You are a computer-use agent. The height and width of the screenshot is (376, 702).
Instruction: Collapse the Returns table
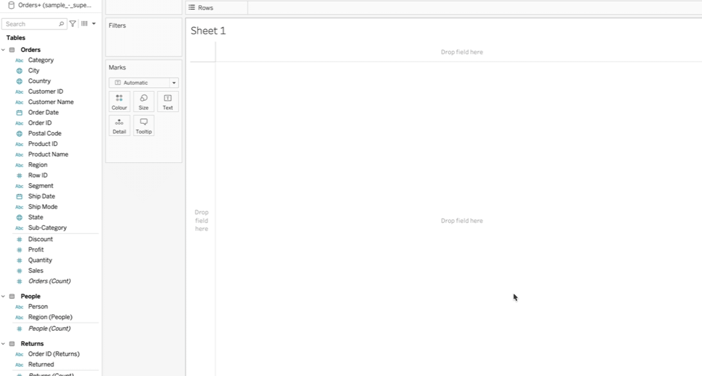click(3, 343)
